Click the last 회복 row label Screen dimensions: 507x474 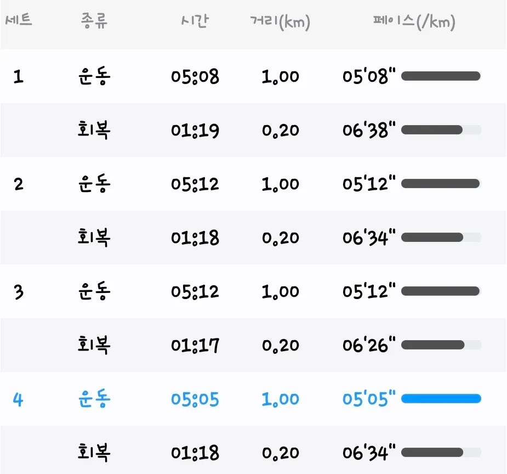tap(94, 452)
